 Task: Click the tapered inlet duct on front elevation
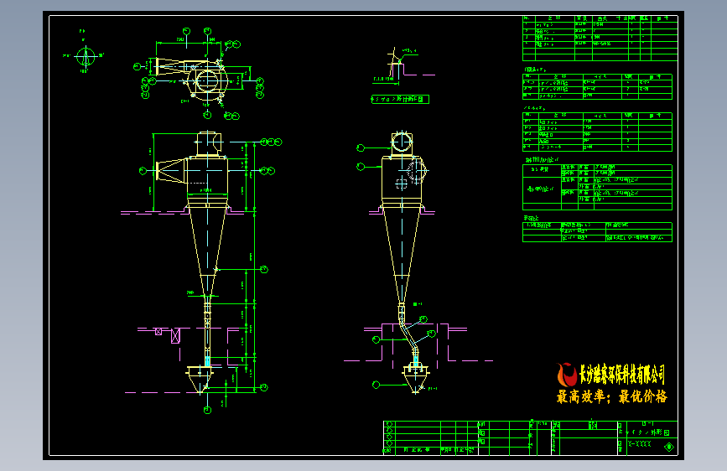tap(170, 170)
